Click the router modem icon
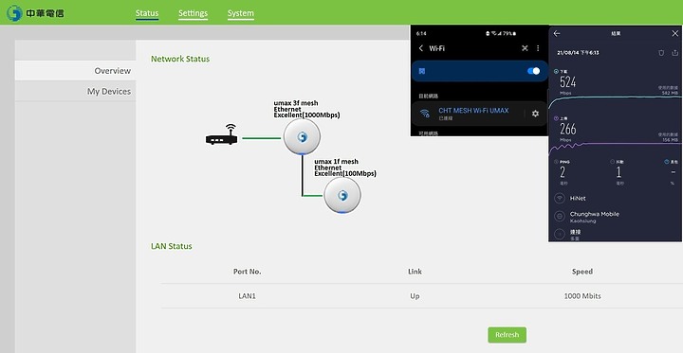Viewport: 683px width, 353px height. point(222,135)
